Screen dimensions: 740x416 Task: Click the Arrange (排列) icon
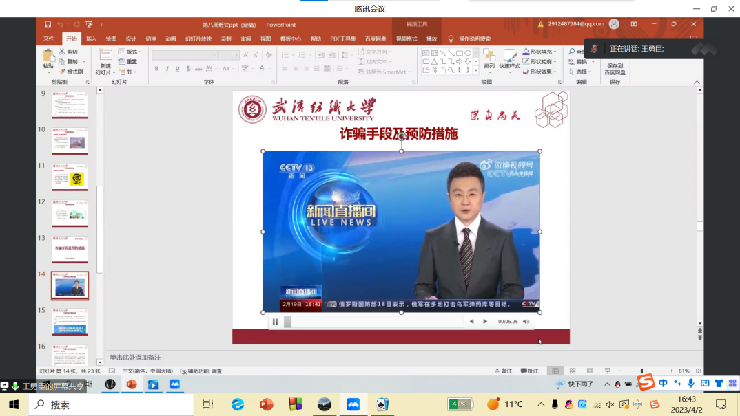coord(489,58)
